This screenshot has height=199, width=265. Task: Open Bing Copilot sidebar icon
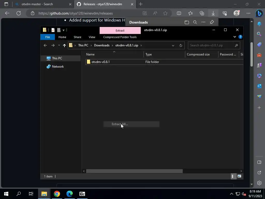click(259, 13)
